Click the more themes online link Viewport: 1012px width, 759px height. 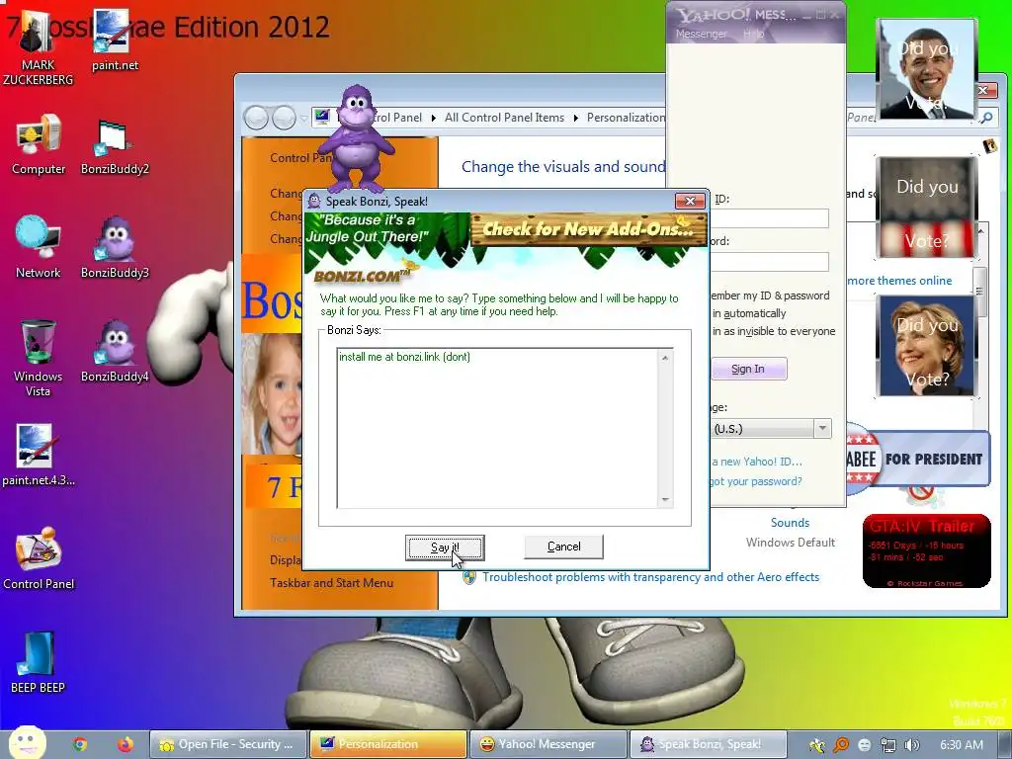coord(899,281)
